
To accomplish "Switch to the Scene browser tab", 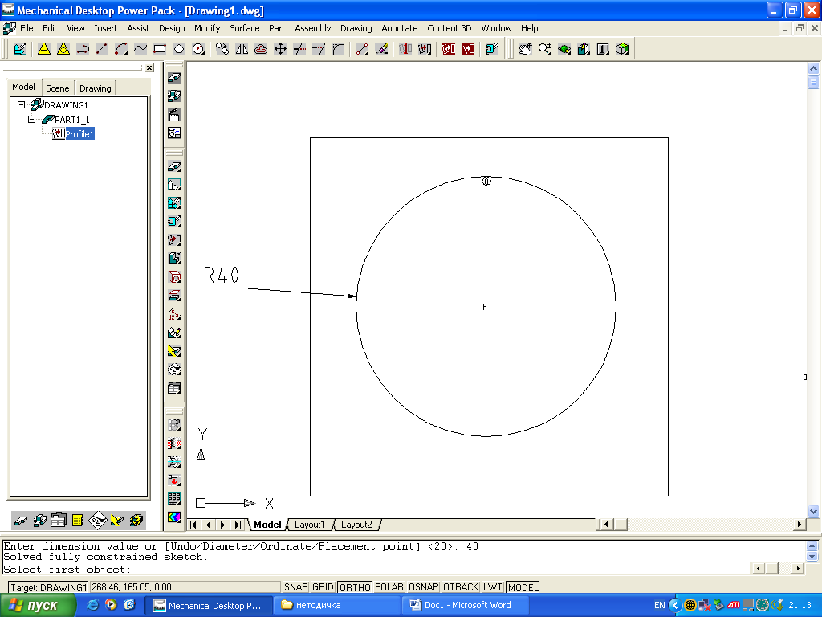I will click(x=58, y=88).
